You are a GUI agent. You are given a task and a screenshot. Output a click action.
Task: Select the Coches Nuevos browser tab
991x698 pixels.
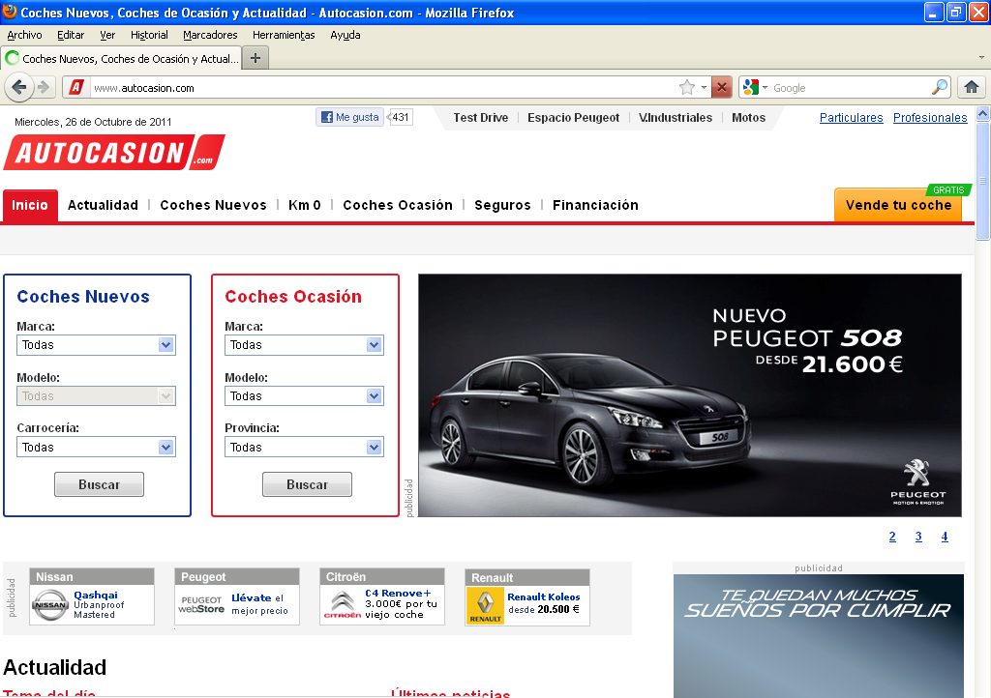tap(121, 58)
